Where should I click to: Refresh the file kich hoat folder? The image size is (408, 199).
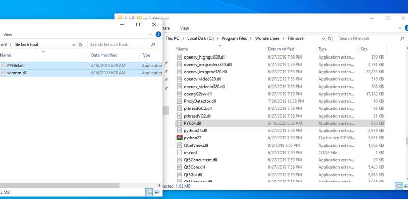click(80, 45)
